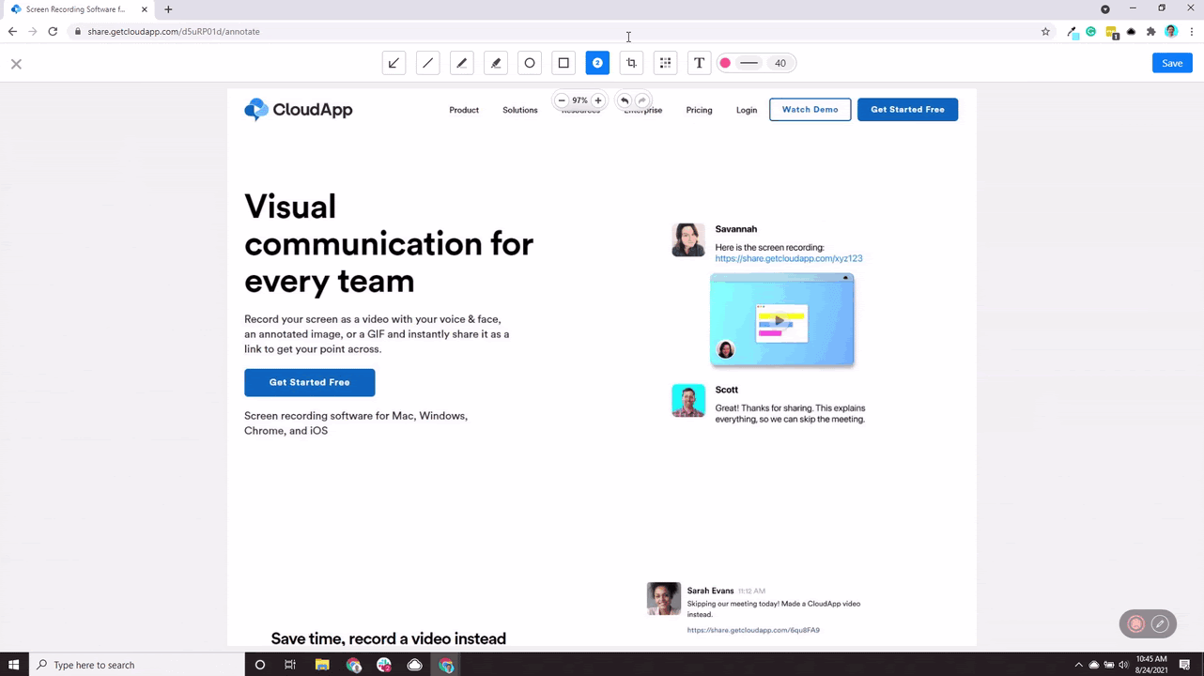Open the Extensions puzzle menu
1204x676 pixels.
(x=1150, y=31)
